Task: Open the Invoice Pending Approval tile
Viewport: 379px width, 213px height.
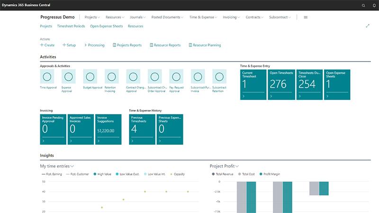Action: [53, 129]
